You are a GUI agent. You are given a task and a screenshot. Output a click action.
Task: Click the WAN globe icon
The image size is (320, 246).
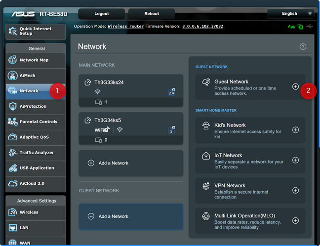coord(13,243)
